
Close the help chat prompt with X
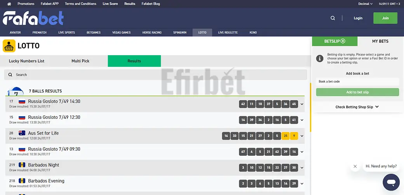(355, 166)
